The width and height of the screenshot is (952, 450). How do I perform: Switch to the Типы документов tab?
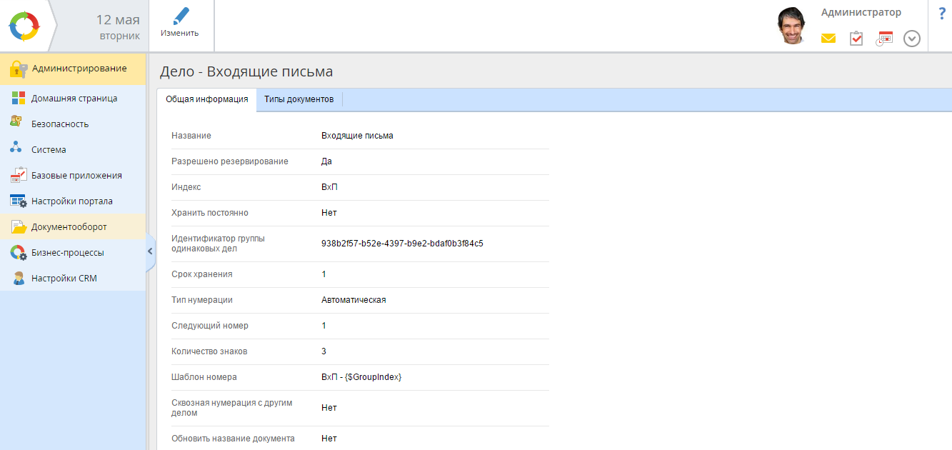click(299, 99)
